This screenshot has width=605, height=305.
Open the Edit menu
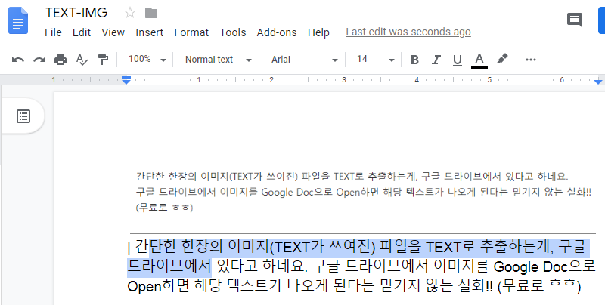82,32
